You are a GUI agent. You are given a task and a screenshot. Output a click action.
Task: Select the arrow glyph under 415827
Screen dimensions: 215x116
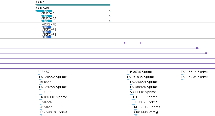pyautogui.click(x=41, y=110)
